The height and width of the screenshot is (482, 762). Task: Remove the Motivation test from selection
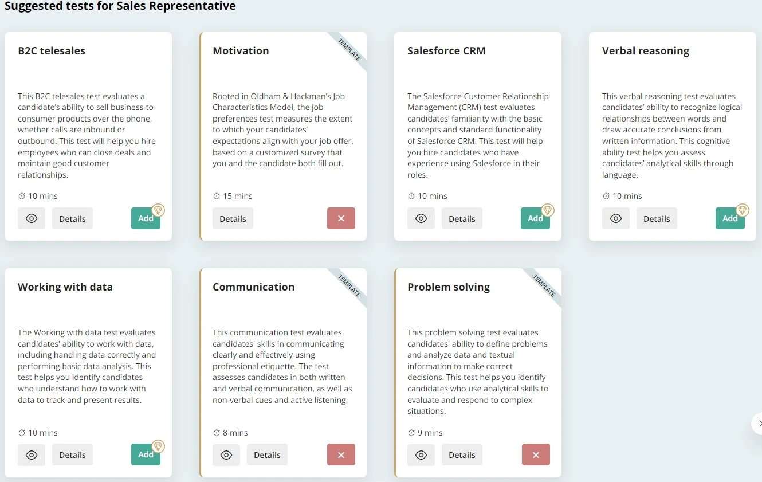[341, 218]
